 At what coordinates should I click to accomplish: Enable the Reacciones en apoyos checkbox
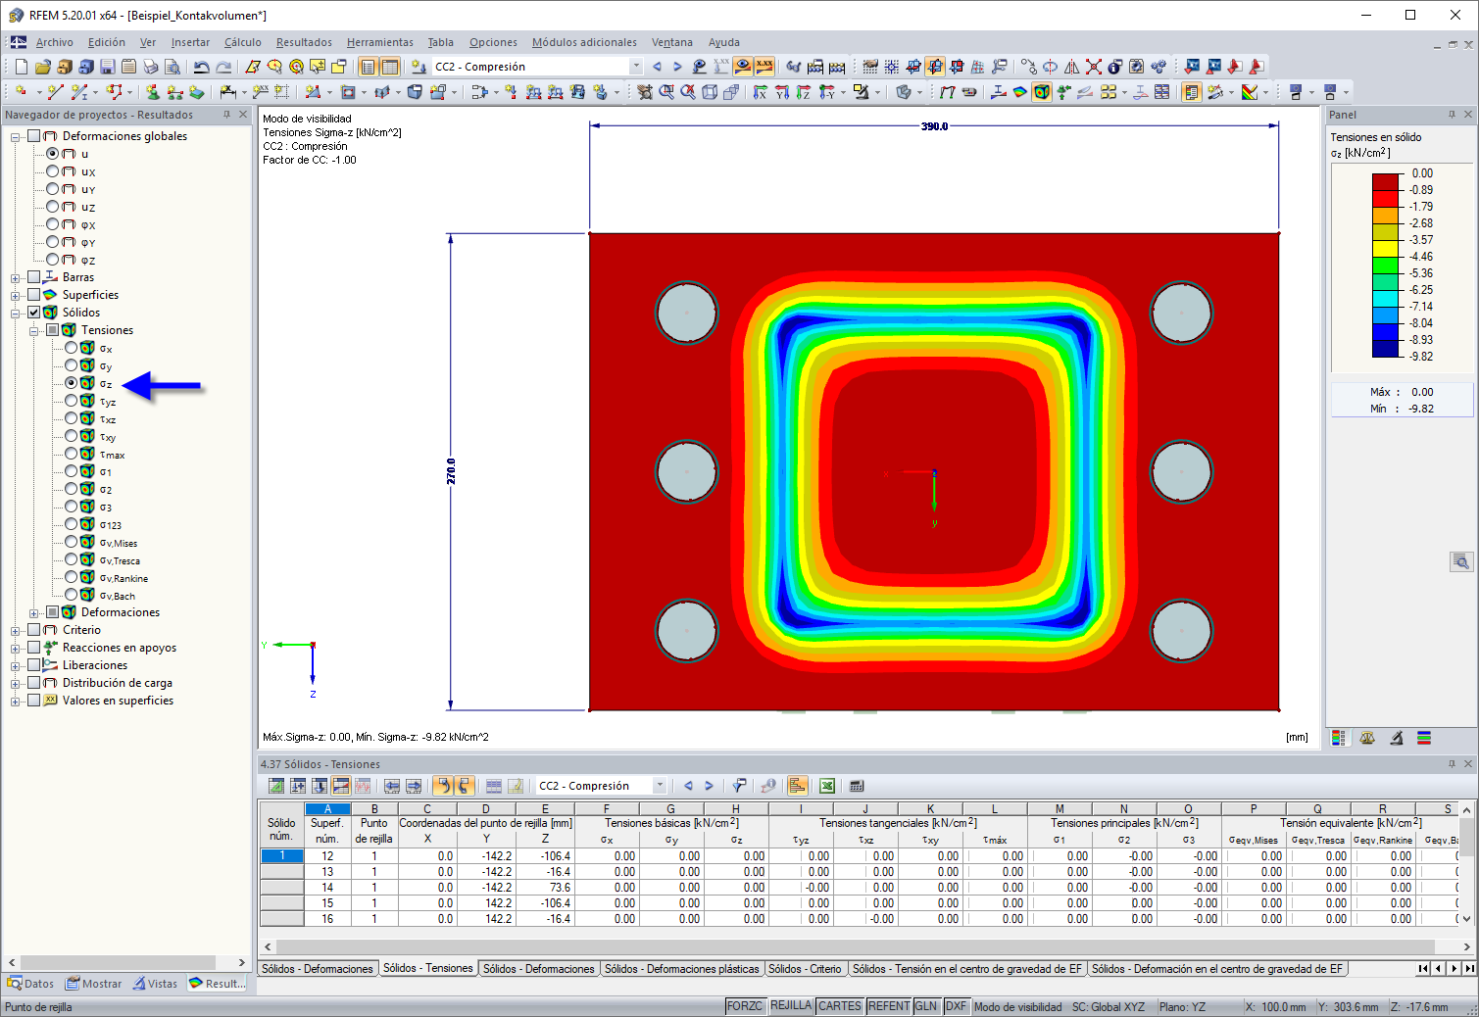tap(34, 648)
